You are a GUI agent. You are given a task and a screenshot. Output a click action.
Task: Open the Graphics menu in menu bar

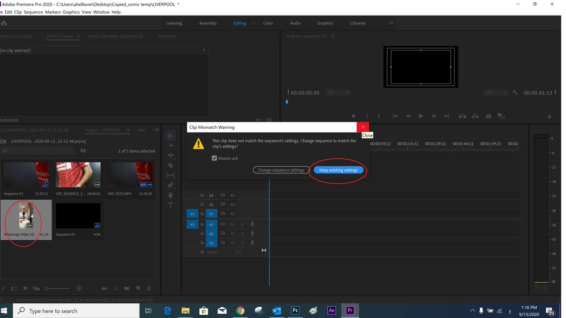click(71, 12)
